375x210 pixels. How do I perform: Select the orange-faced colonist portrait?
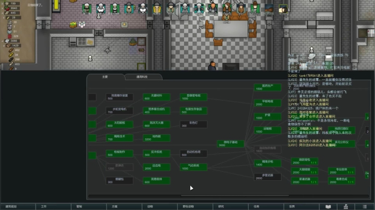pyautogui.click(x=213, y=8)
